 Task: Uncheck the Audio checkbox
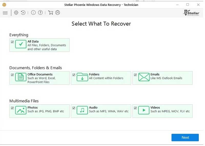click(74, 108)
